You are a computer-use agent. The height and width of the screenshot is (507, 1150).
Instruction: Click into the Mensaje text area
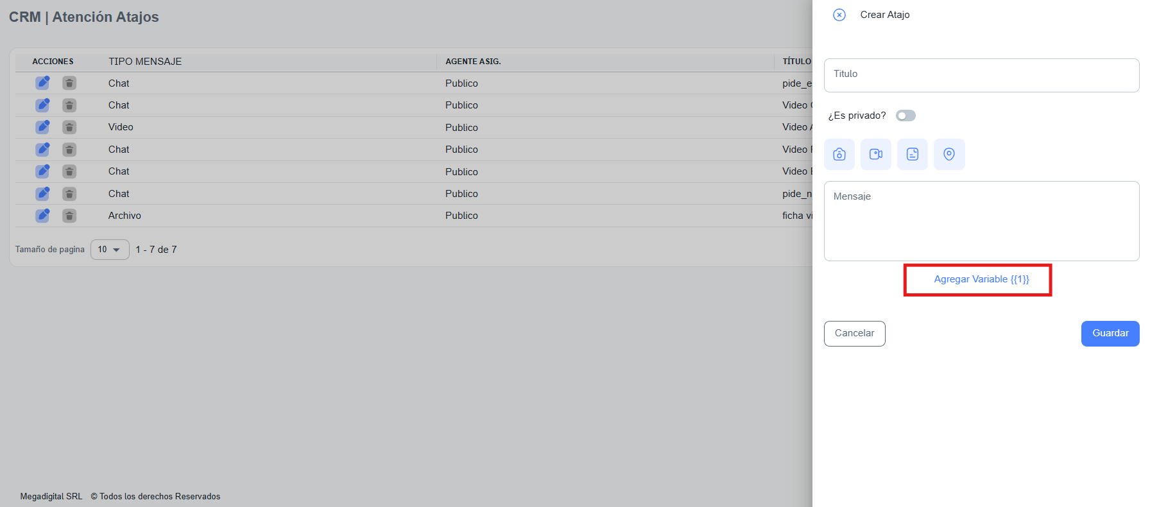pyautogui.click(x=981, y=221)
